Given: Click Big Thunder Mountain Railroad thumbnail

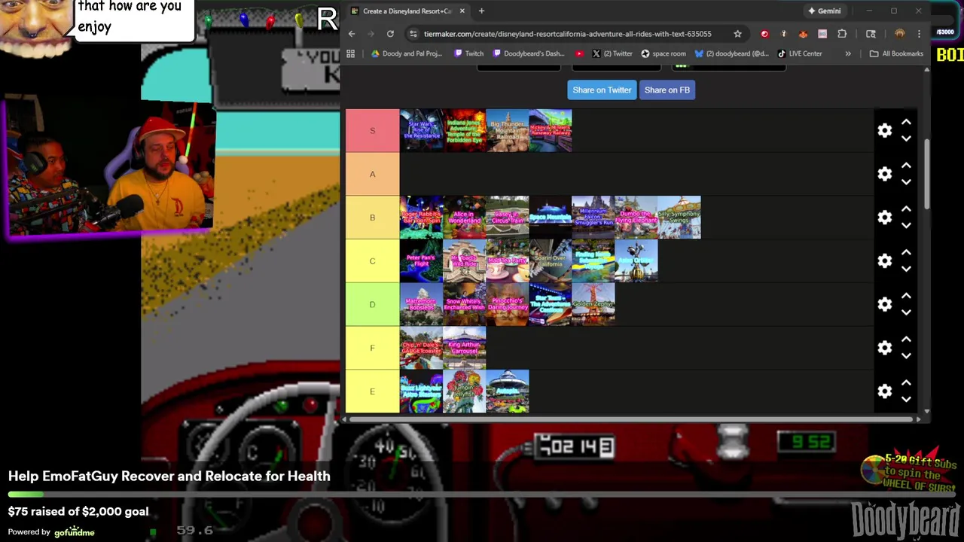Looking at the screenshot, I should click(508, 131).
